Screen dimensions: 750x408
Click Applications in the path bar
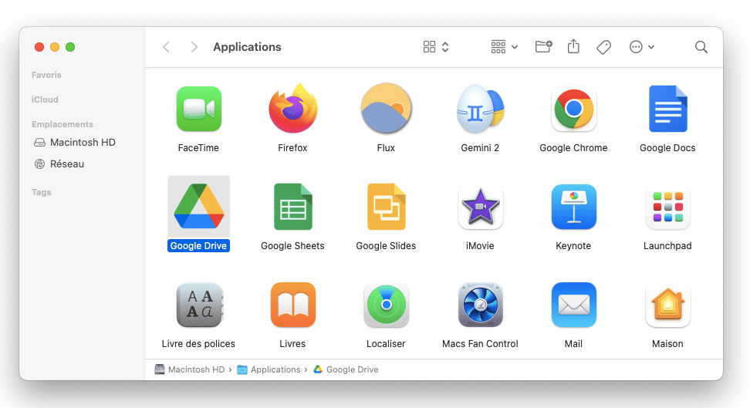pos(269,369)
